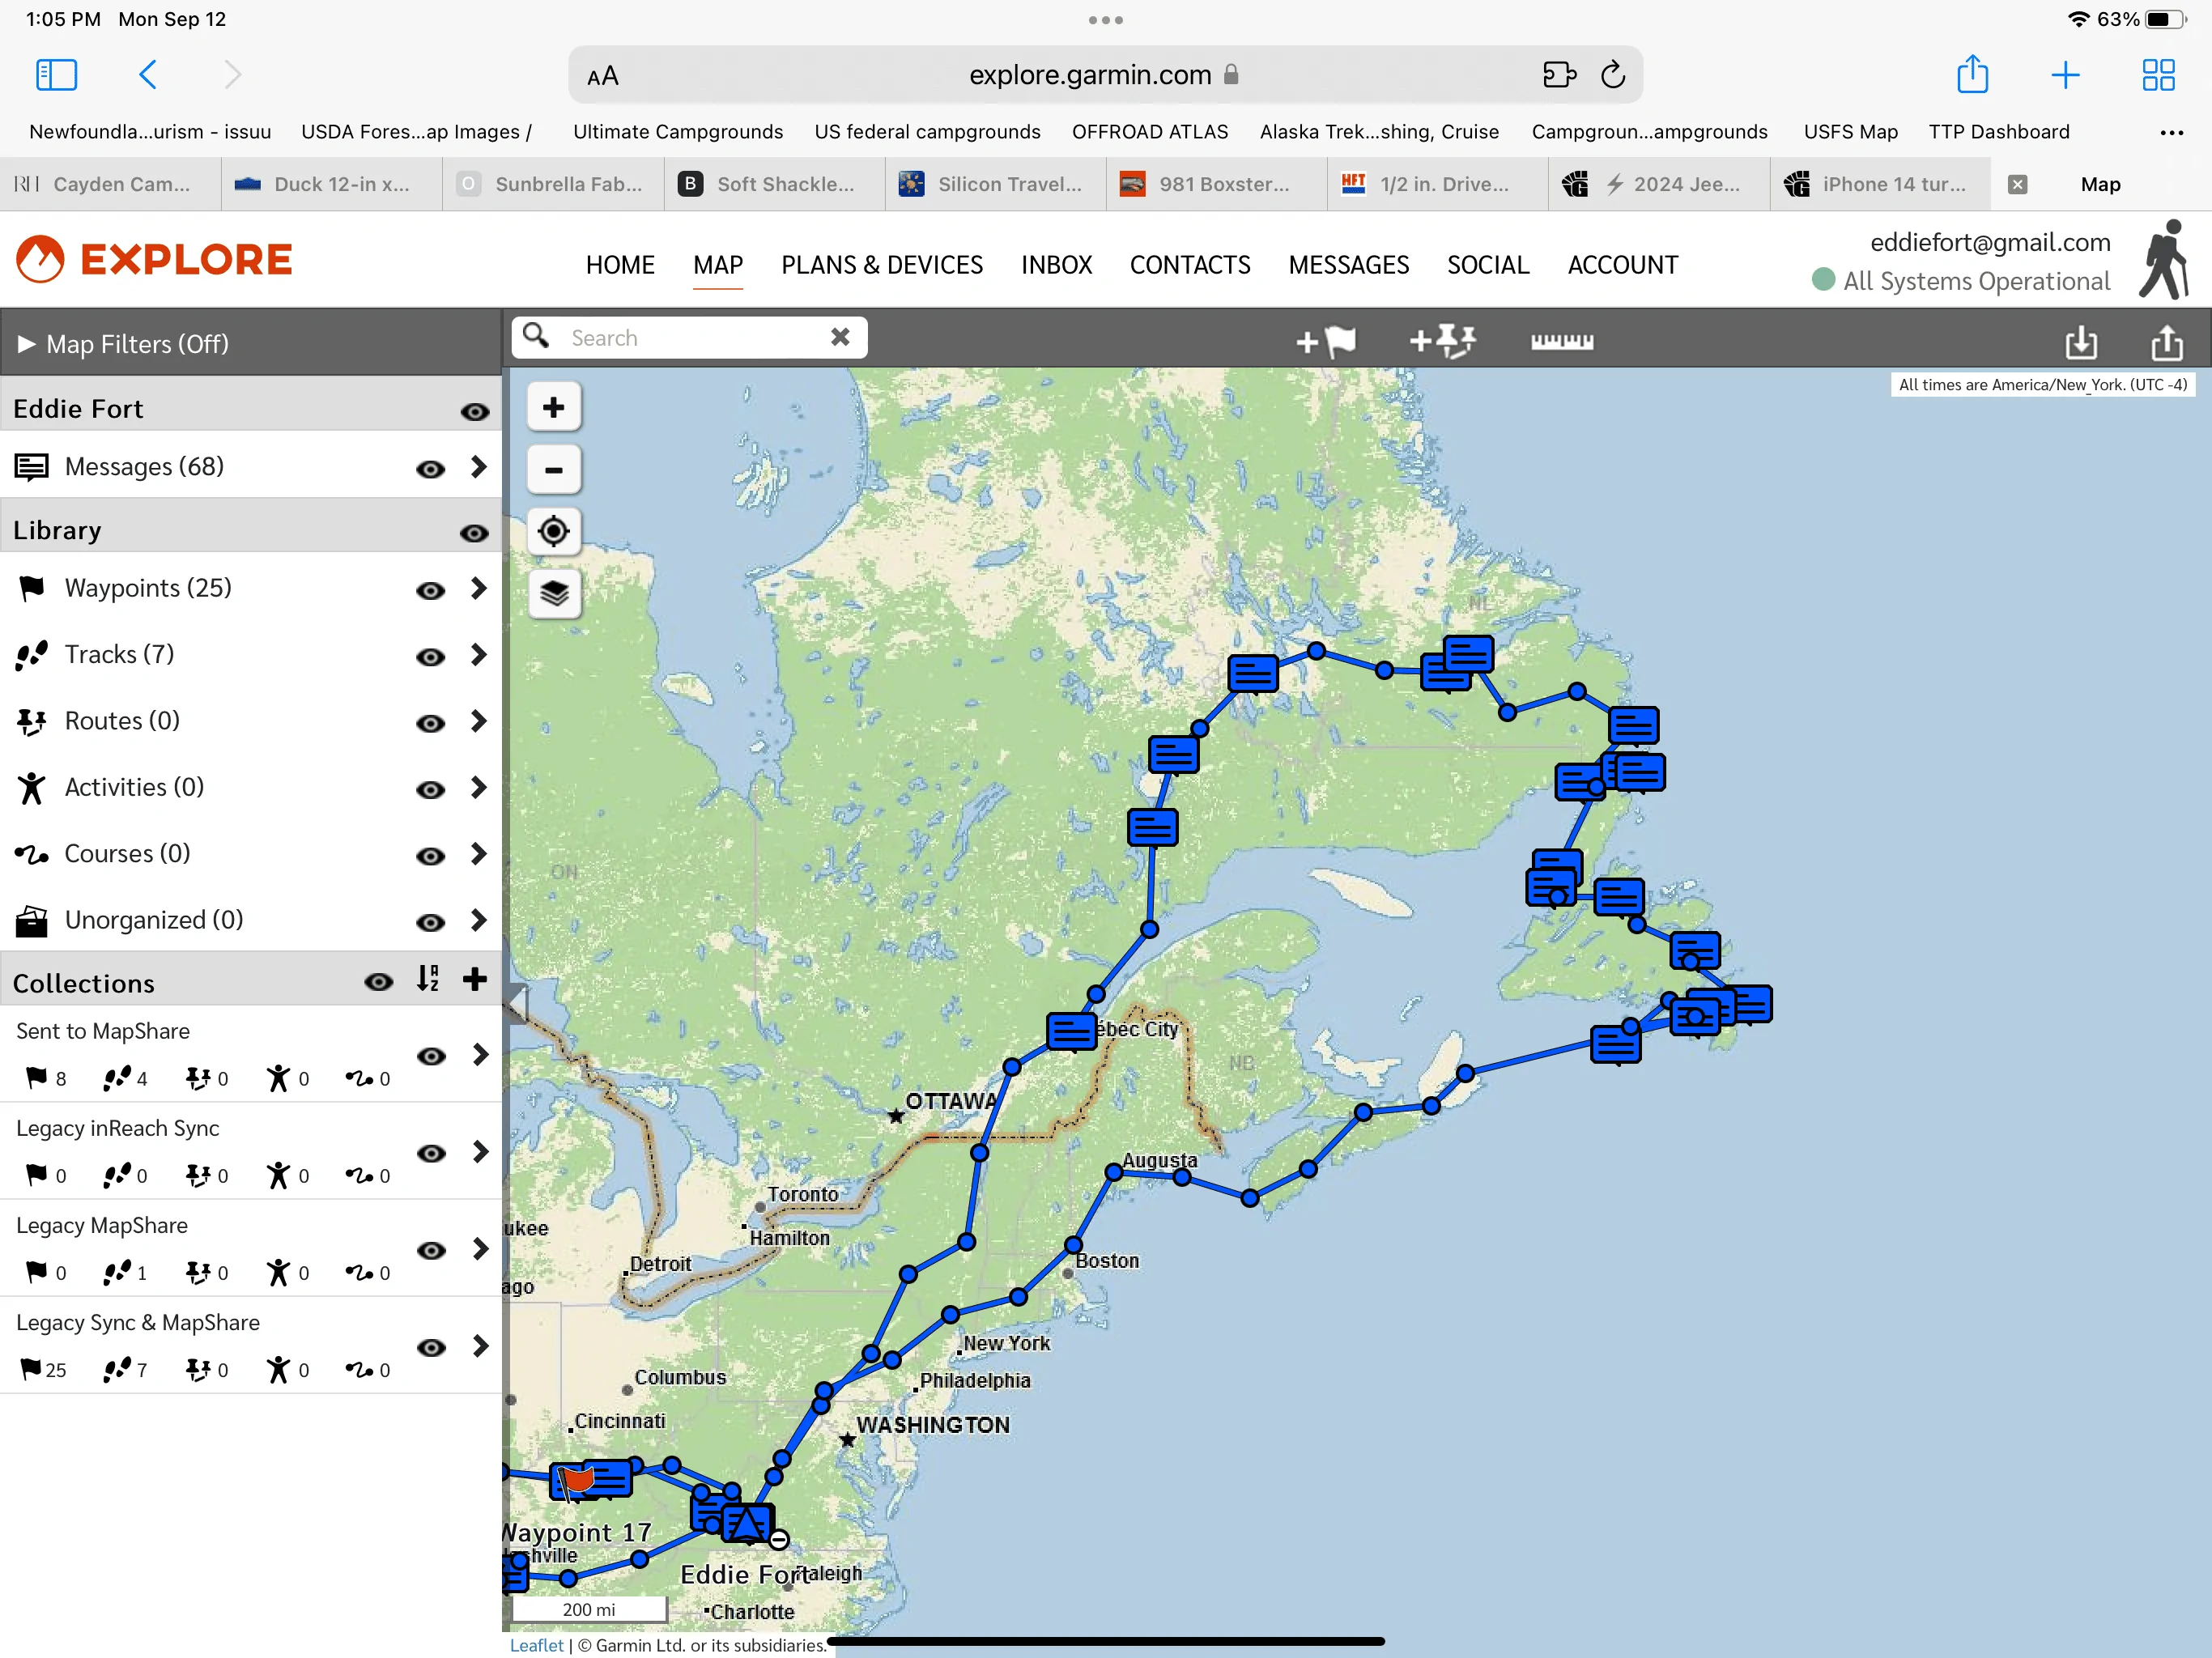The image size is (2212, 1658).
Task: Expand Tracks (7) list
Action: click(x=479, y=655)
